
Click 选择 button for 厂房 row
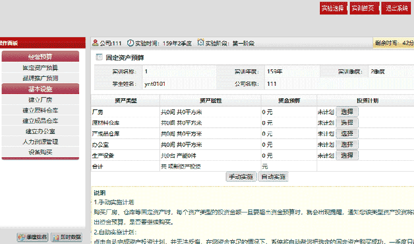tap(347, 112)
